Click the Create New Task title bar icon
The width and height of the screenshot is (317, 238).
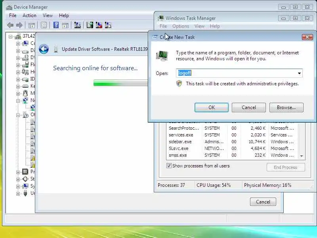pyautogui.click(x=155, y=37)
